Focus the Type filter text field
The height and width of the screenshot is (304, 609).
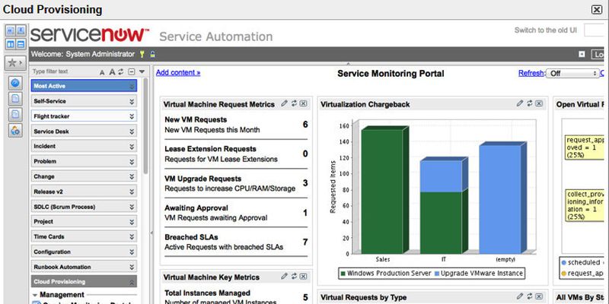pos(64,71)
